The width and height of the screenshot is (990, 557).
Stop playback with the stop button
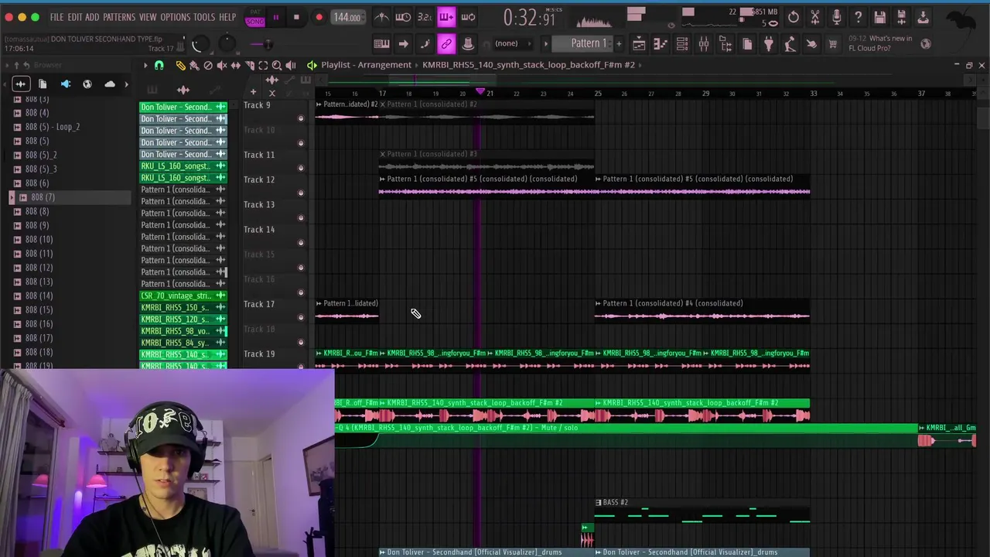pyautogui.click(x=296, y=17)
